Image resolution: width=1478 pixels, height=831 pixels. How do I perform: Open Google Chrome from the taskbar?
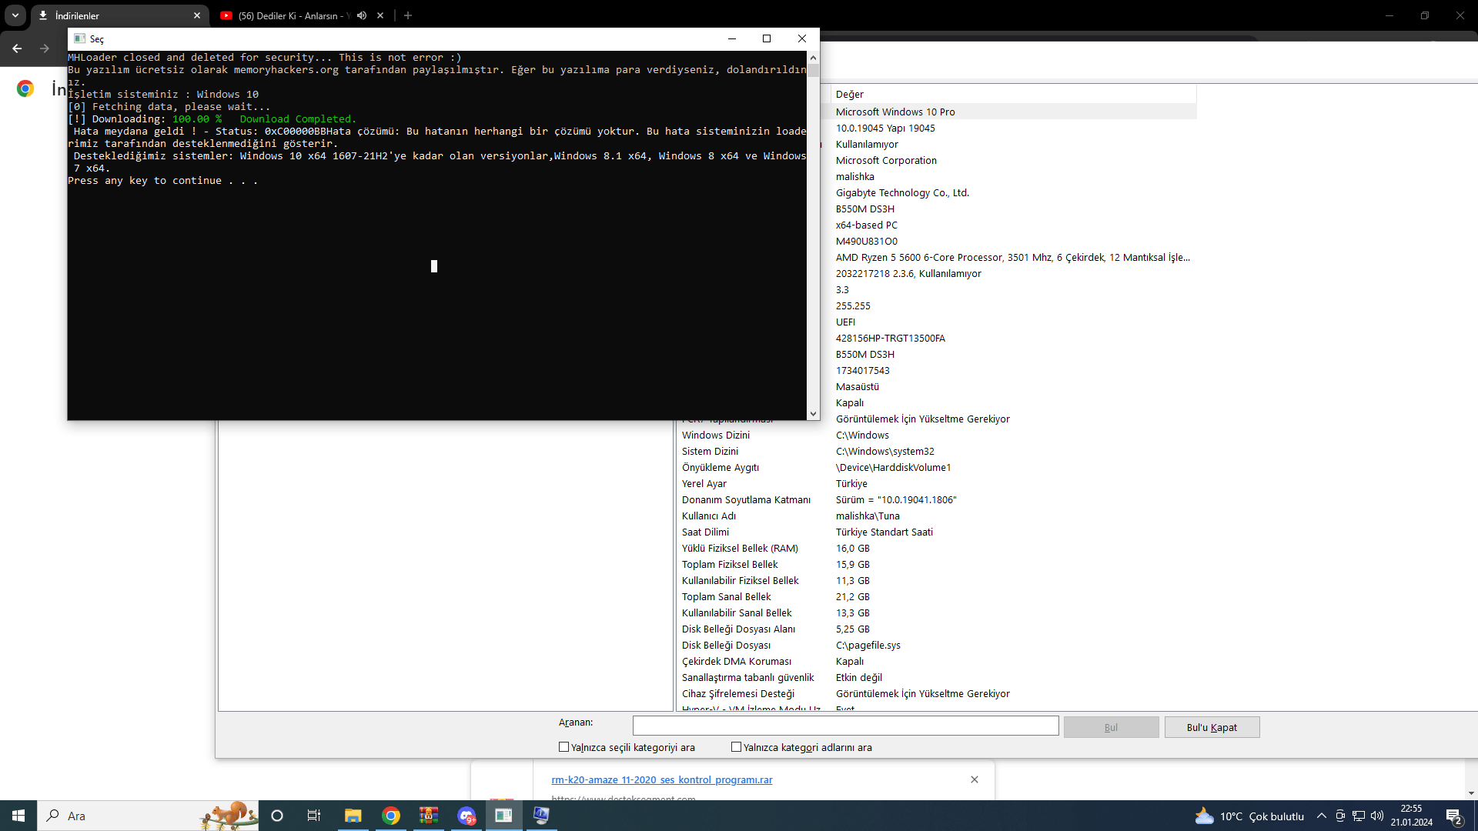pos(391,816)
